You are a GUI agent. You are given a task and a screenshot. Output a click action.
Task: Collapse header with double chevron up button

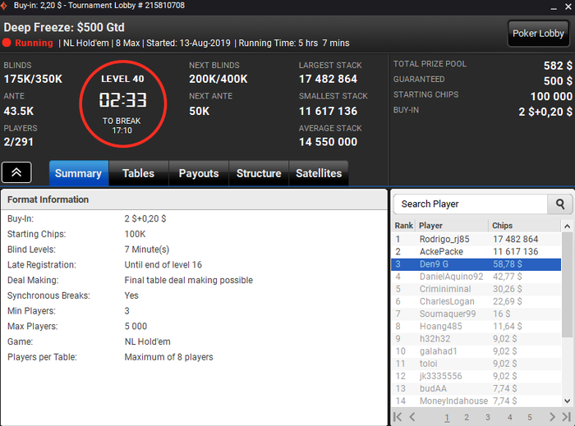16,172
